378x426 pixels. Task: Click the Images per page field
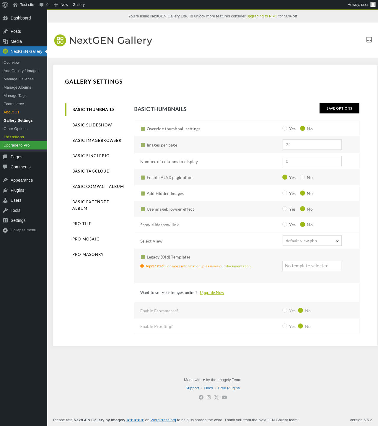click(312, 145)
